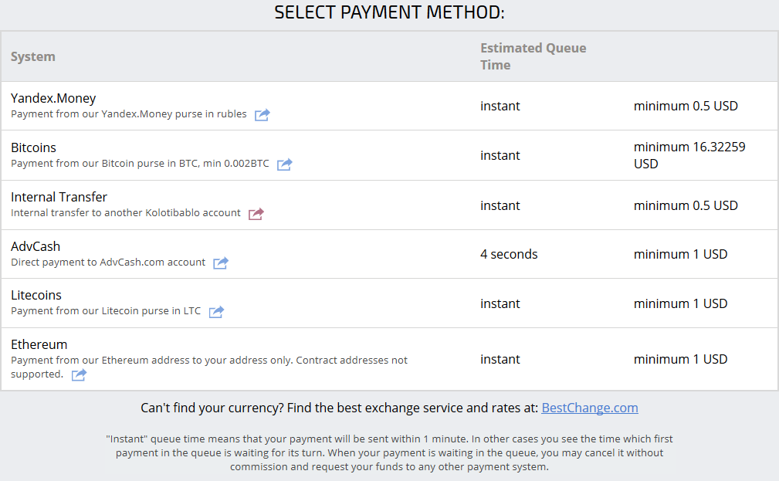The width and height of the screenshot is (779, 481).
Task: Click 'Payment from our Yandex.Money purse in rubles'
Action: (x=129, y=113)
